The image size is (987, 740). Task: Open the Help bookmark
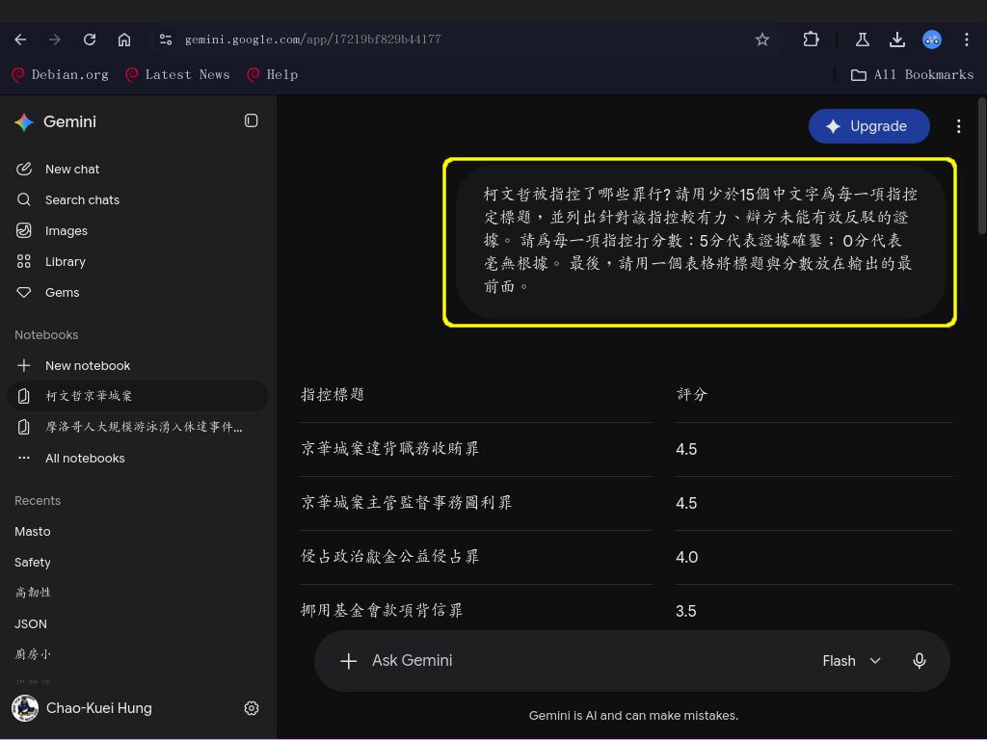coord(273,75)
